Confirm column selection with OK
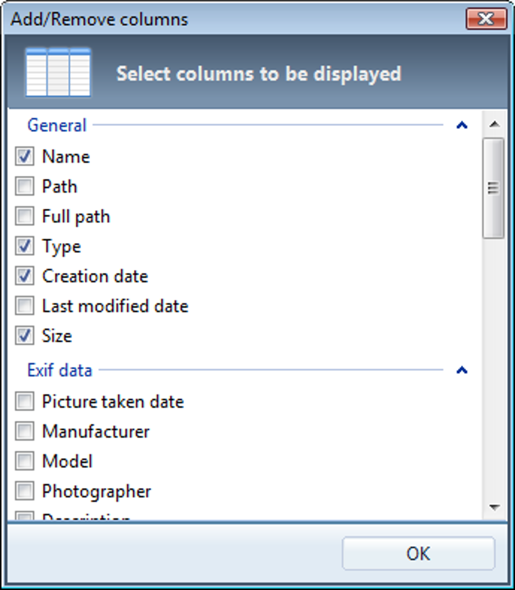 419,553
